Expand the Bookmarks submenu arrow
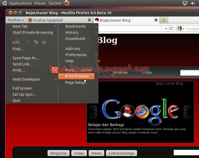 96,26
